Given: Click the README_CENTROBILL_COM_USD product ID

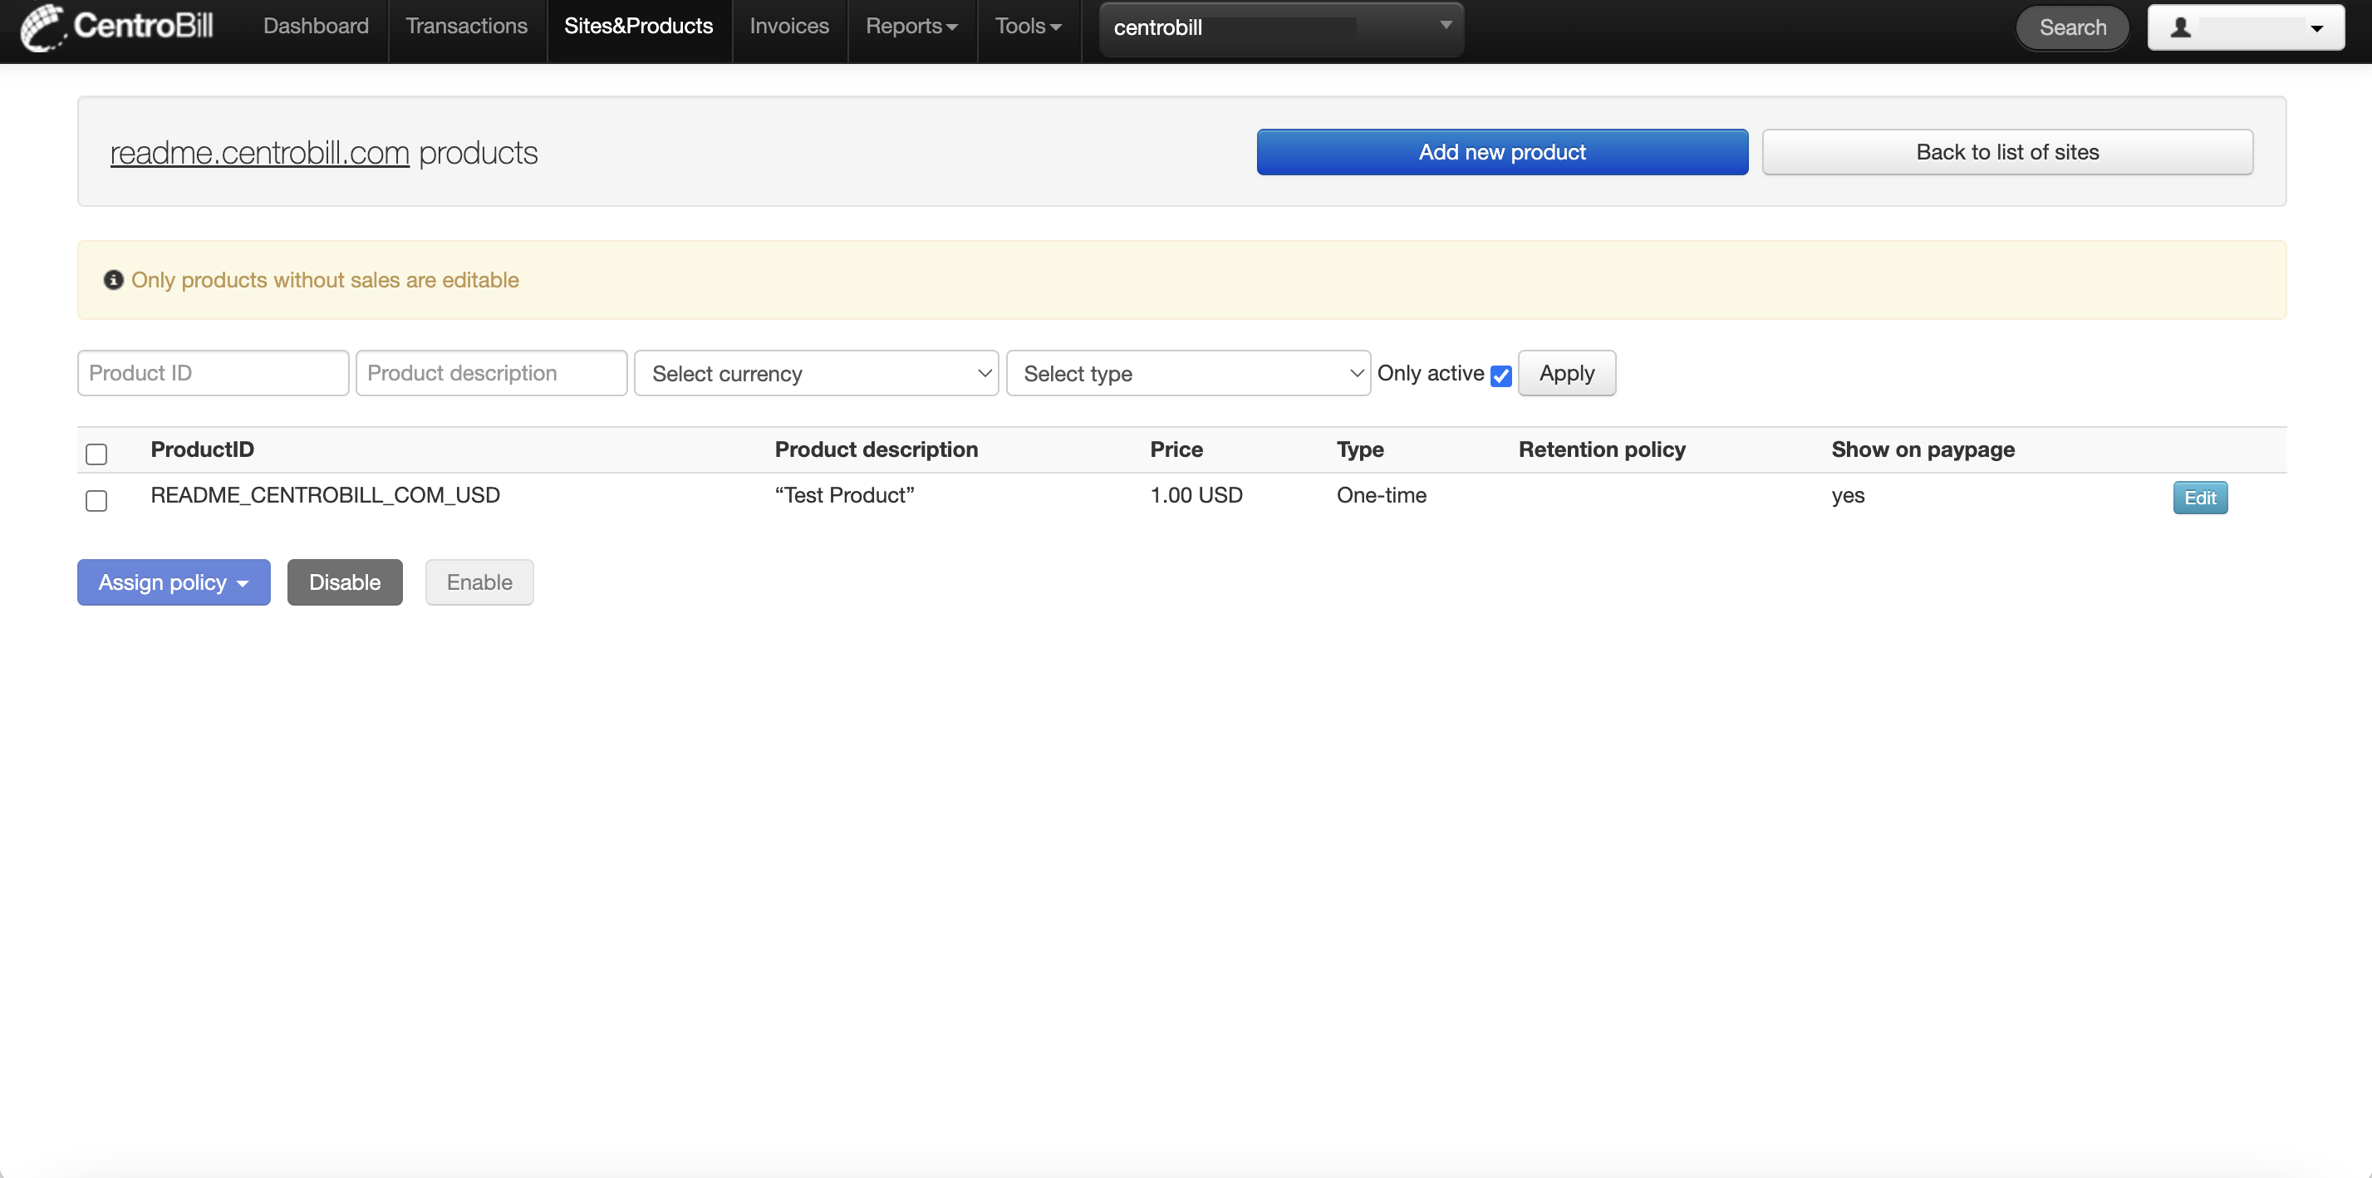Looking at the screenshot, I should tap(325, 495).
